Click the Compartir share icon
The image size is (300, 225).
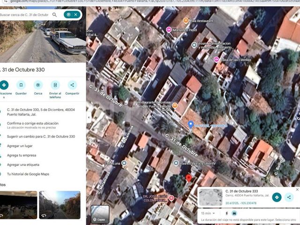tap(72, 85)
